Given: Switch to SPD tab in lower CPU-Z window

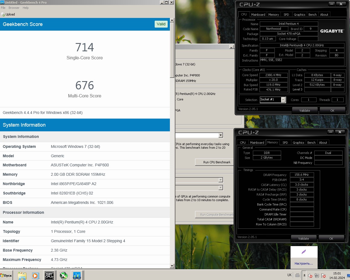Looking at the screenshot, I should (285, 143).
